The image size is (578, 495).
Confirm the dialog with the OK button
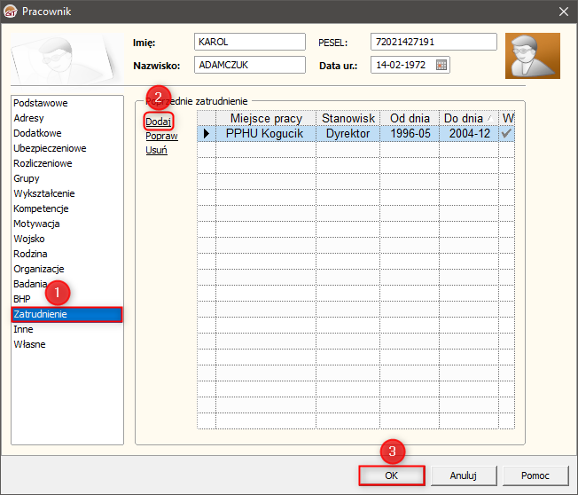pos(392,475)
